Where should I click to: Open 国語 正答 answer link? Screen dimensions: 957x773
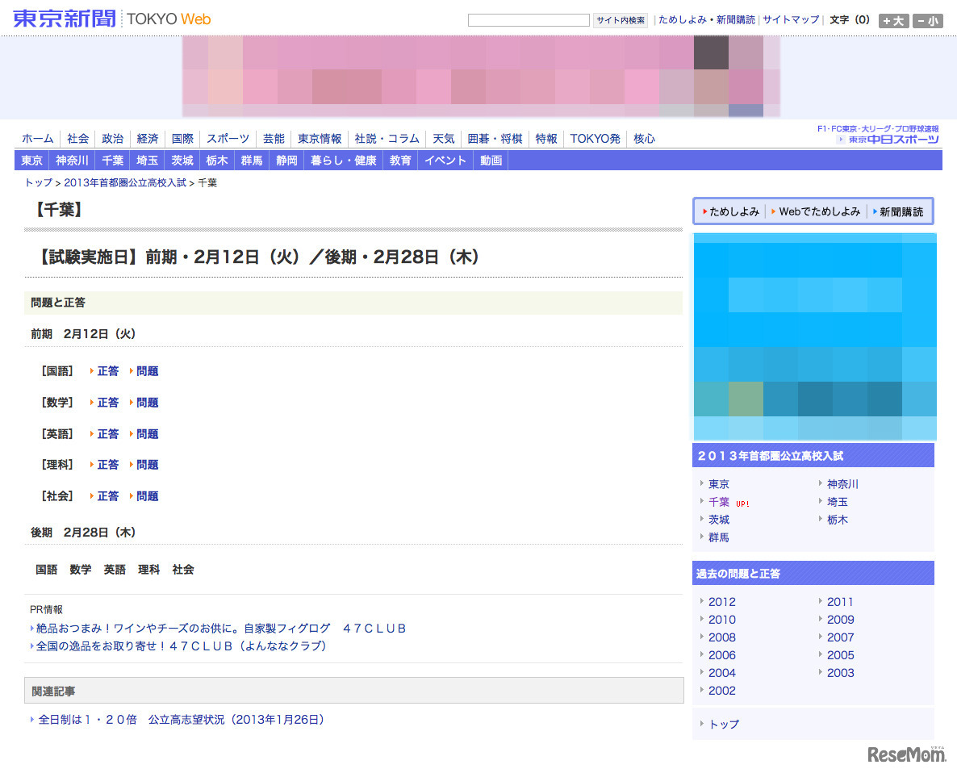pos(107,371)
